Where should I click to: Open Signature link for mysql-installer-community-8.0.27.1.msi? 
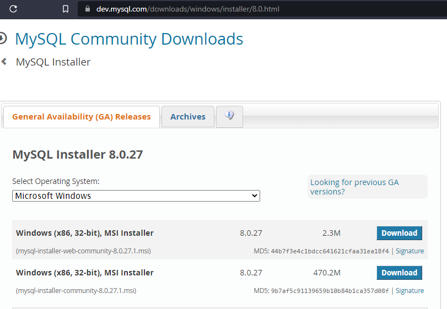(x=410, y=290)
